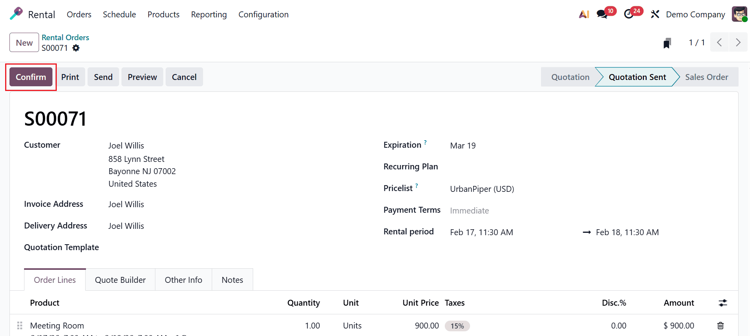
Task: Edit the Expiration date Mar 19
Action: point(463,145)
